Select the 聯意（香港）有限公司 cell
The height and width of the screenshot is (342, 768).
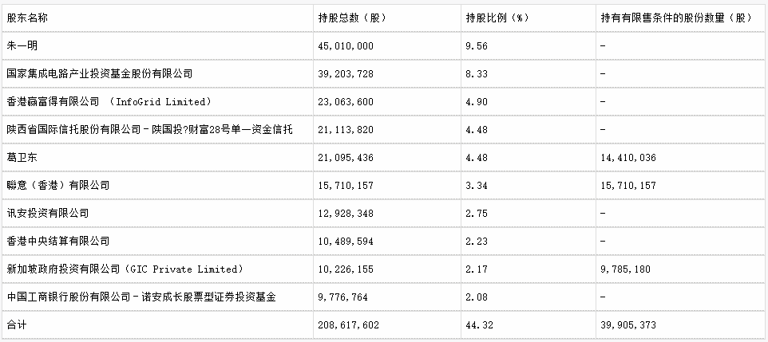pyautogui.click(x=57, y=185)
